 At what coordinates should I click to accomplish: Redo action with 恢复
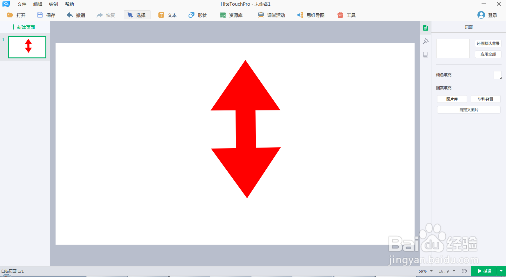click(x=106, y=15)
